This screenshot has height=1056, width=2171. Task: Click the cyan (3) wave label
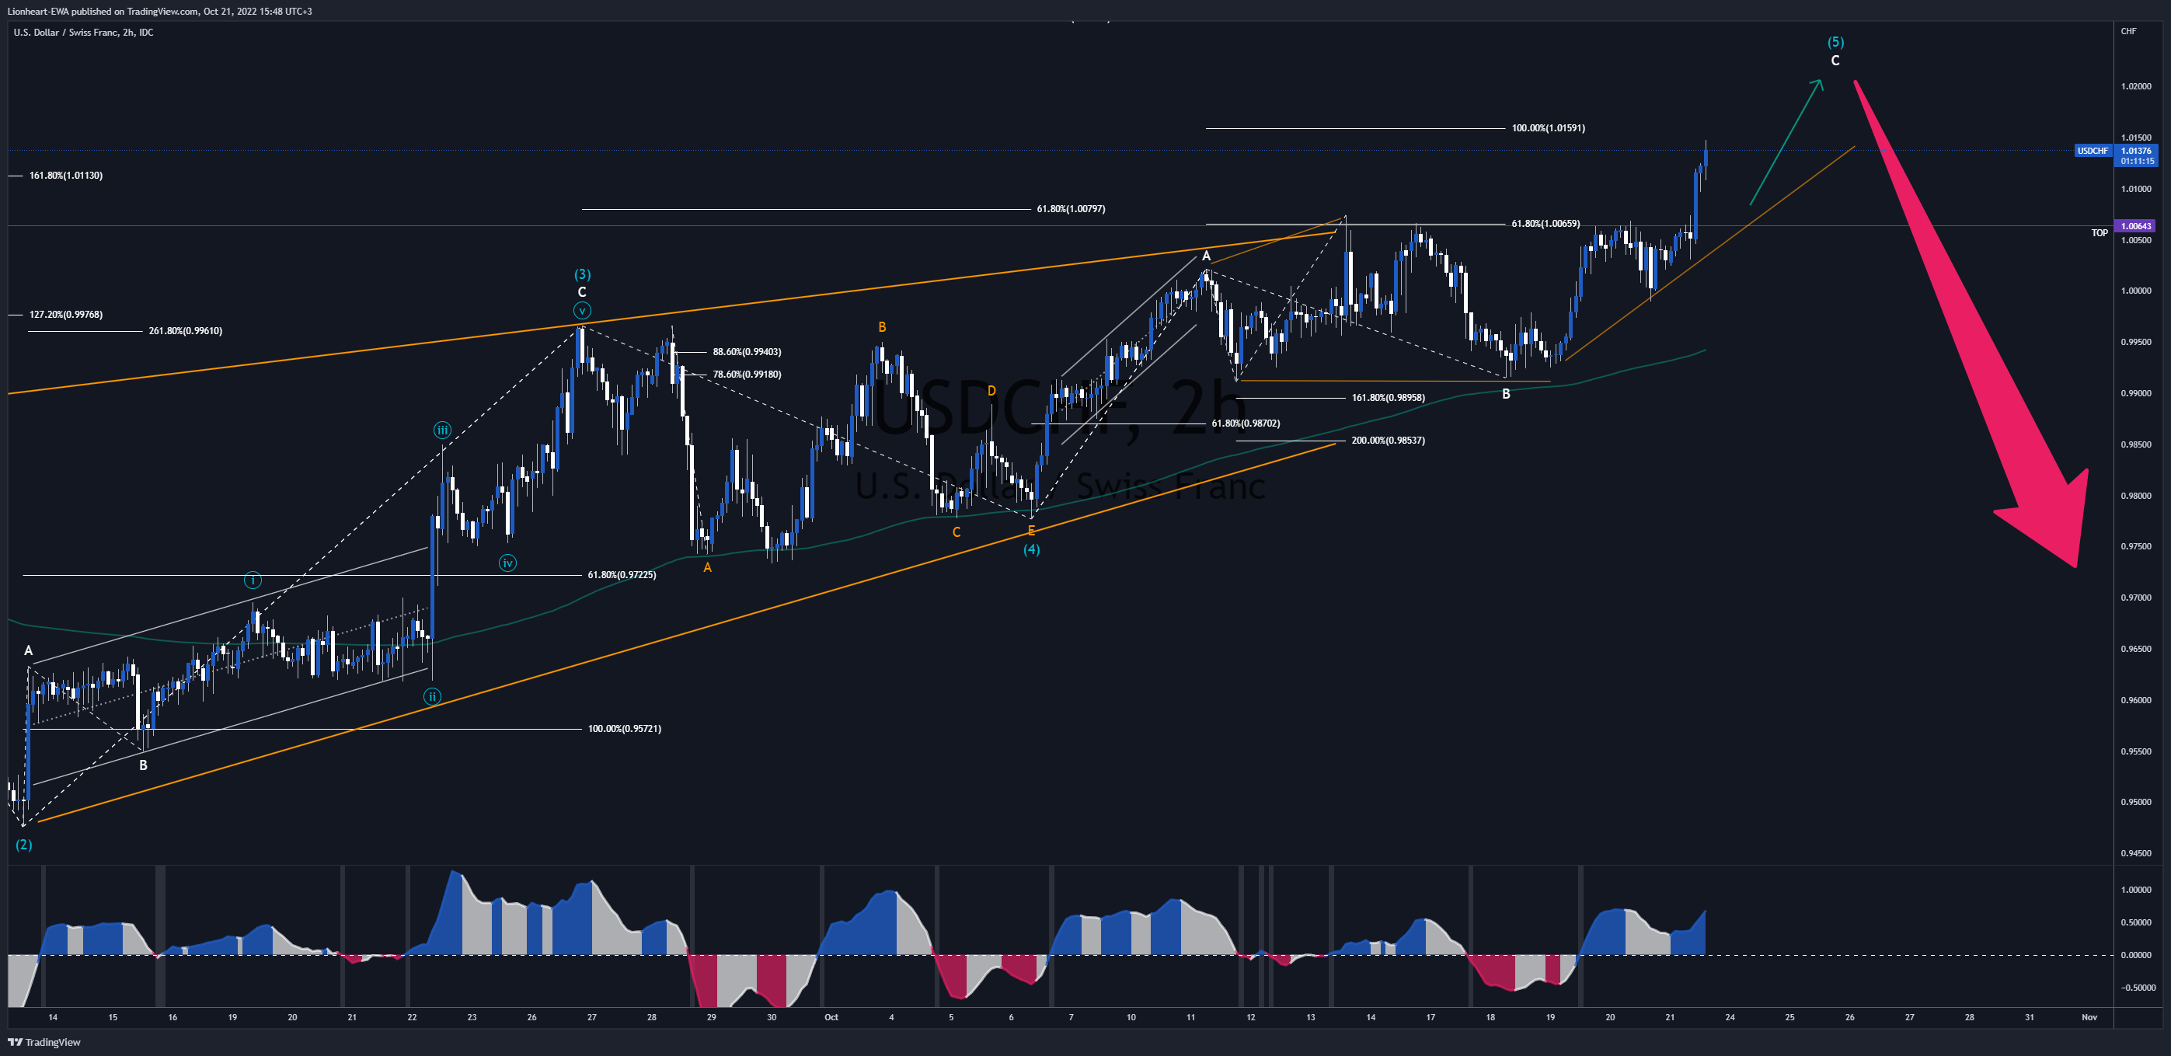click(x=582, y=275)
